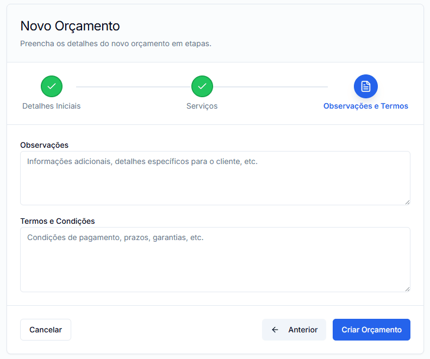Select the blue document step icon
The image size is (430, 359).
pyautogui.click(x=365, y=86)
